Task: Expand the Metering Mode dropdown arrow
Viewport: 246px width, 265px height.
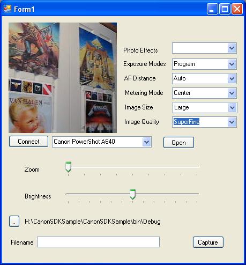Action: point(232,93)
